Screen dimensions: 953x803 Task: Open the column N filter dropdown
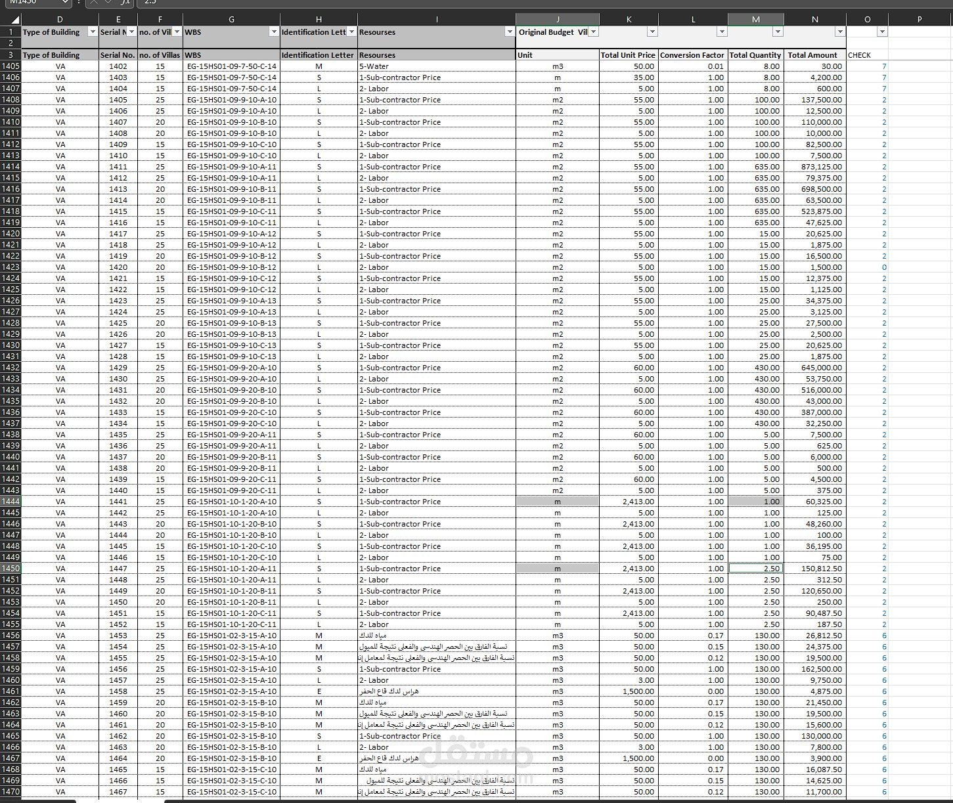tap(839, 32)
